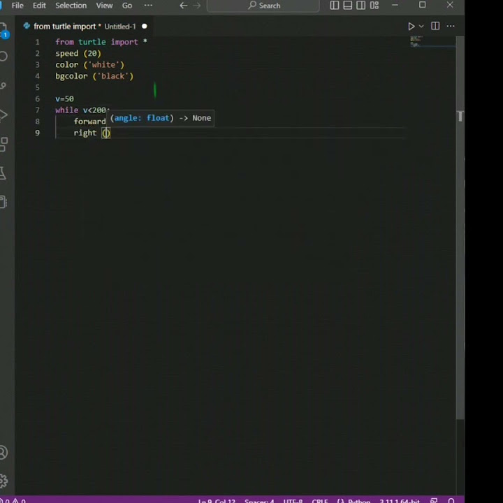Click line number 5 in the gutter
The width and height of the screenshot is (503, 503).
click(x=38, y=87)
